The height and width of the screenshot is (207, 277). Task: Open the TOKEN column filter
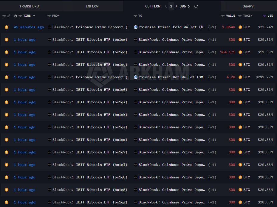[240, 16]
